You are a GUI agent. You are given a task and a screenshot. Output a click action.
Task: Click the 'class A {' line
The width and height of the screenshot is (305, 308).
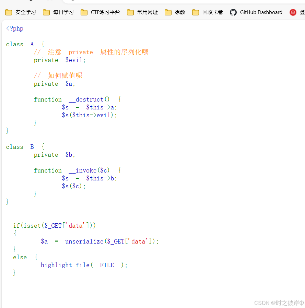tap(25, 44)
